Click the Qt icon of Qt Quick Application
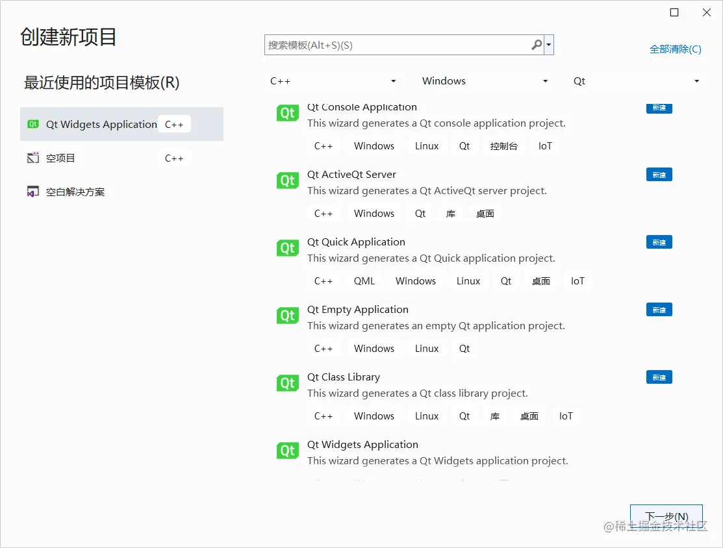The image size is (723, 548). tap(287, 248)
